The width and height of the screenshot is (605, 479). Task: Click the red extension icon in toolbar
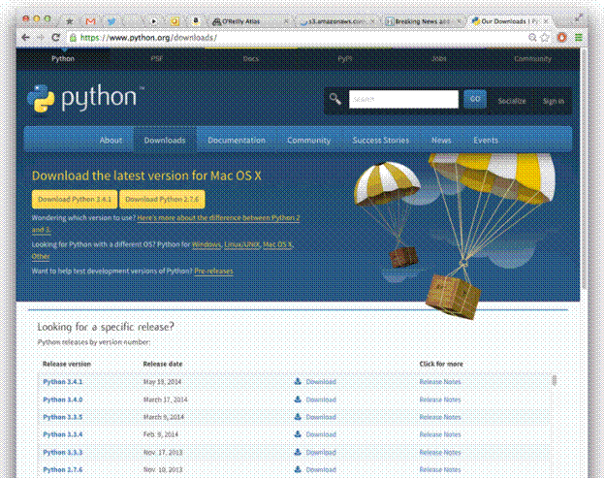(562, 38)
